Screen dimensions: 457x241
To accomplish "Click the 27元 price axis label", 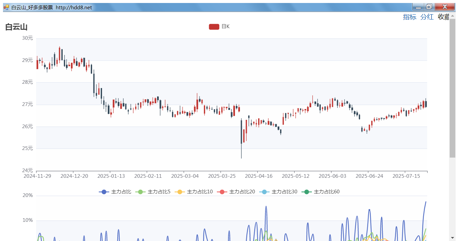I will [28, 104].
